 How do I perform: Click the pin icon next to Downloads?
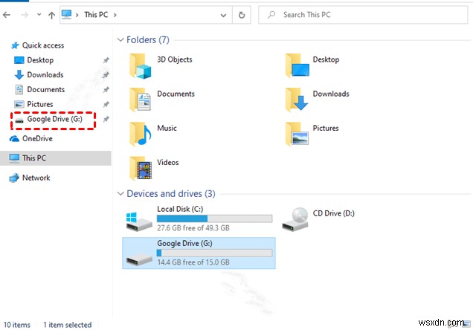106,75
